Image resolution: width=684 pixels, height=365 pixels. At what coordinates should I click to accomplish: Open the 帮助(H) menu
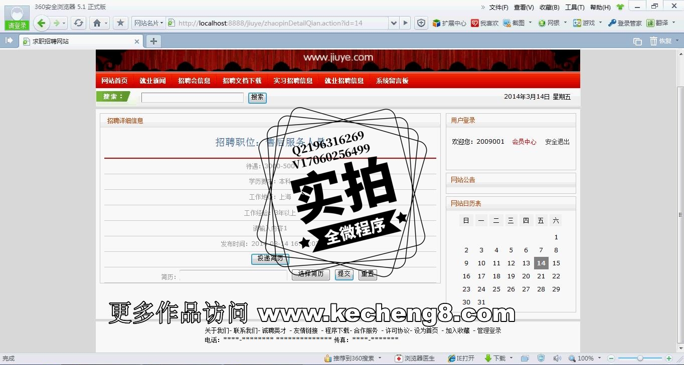(x=600, y=8)
